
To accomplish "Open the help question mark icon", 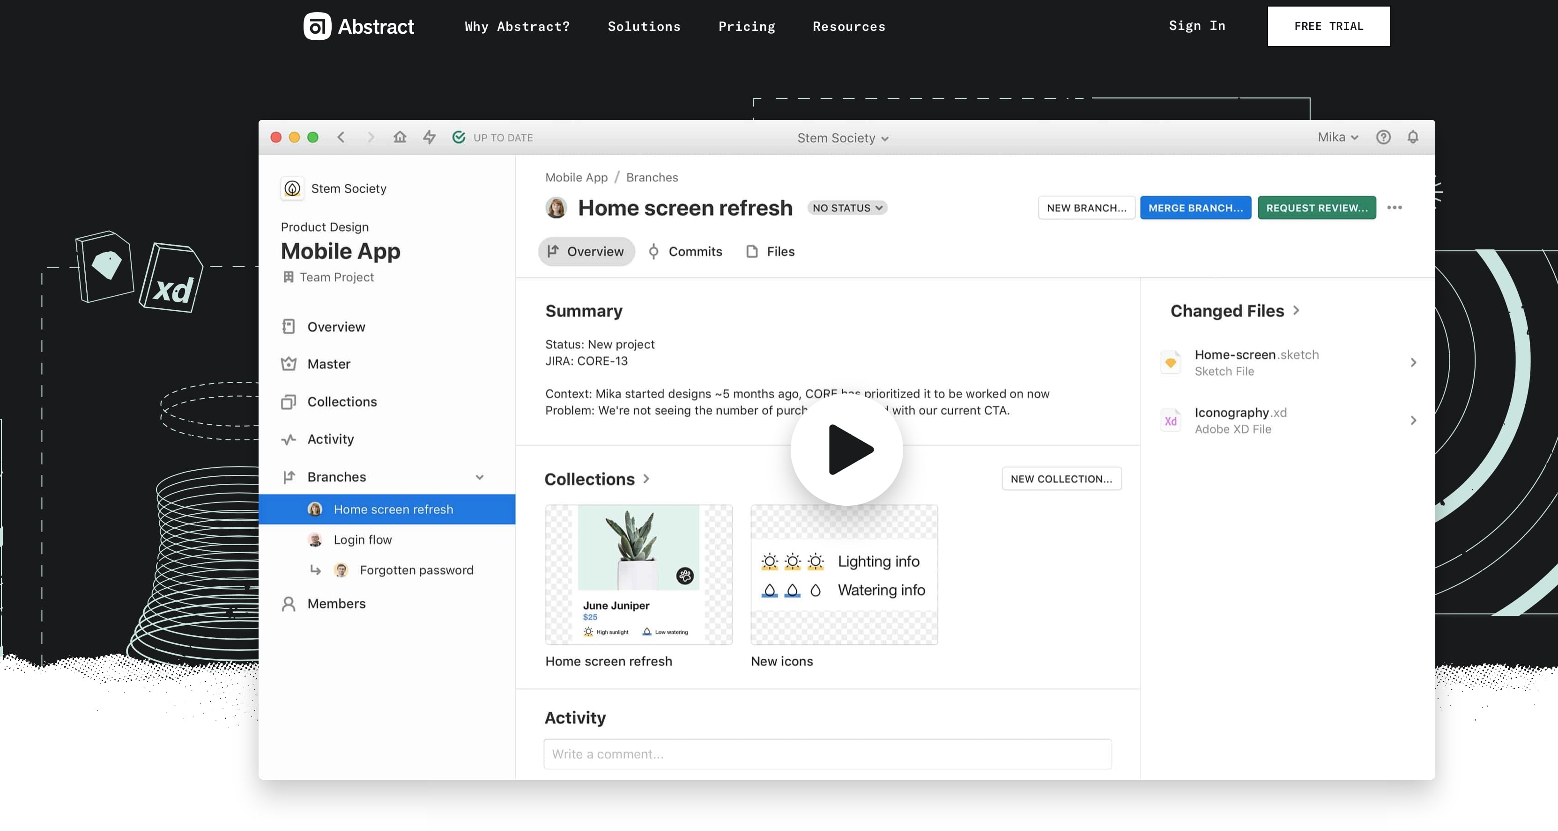I will 1383,137.
